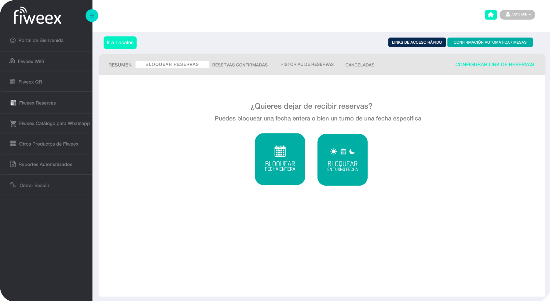Click the shopping cart catalog icon
This screenshot has height=301, width=550.
[x=13, y=123]
